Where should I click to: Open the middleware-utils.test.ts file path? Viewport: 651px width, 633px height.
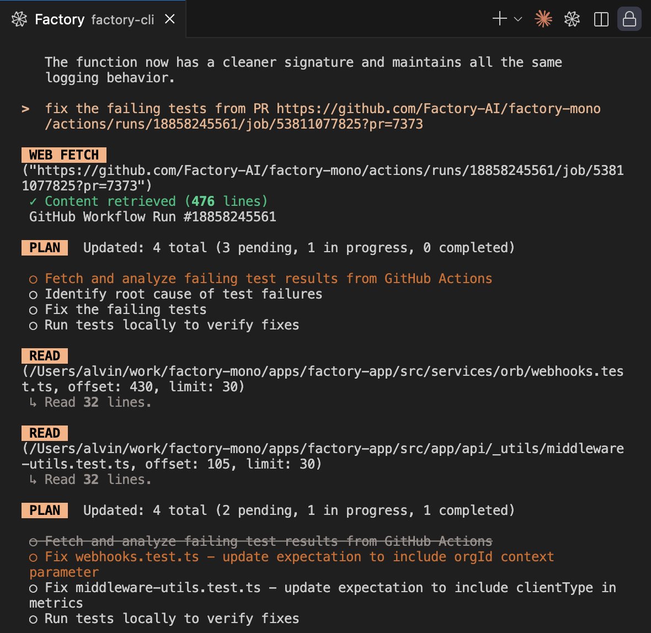pyautogui.click(x=323, y=456)
